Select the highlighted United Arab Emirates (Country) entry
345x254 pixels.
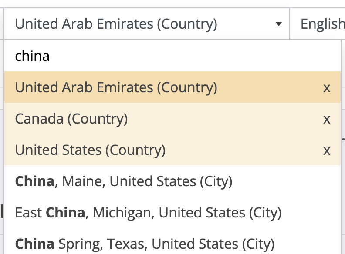tap(116, 88)
